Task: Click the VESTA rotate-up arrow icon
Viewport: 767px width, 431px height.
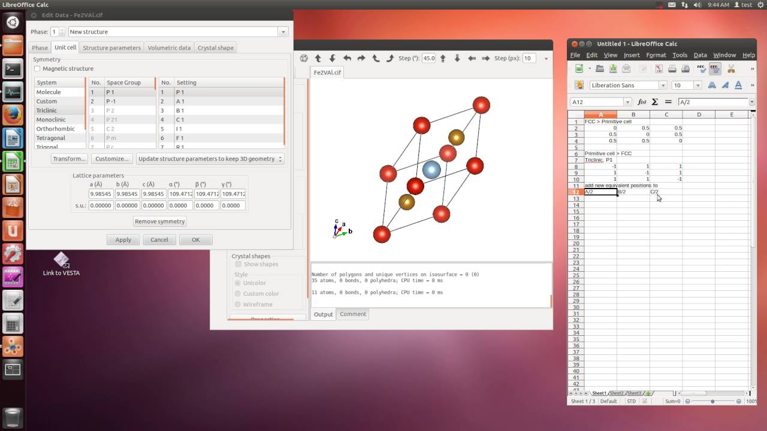Action: point(318,58)
